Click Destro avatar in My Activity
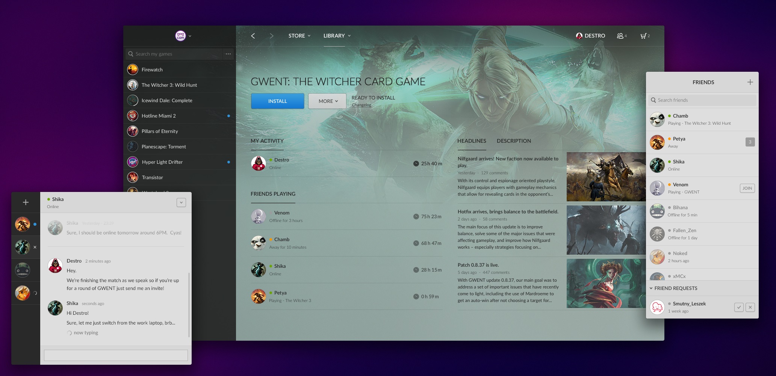776x376 pixels. pos(259,163)
